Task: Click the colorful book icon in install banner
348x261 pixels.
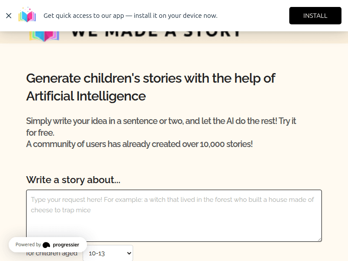Action: [x=27, y=15]
